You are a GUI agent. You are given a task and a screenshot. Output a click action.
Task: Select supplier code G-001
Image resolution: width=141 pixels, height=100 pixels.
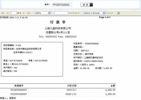(19, 45)
